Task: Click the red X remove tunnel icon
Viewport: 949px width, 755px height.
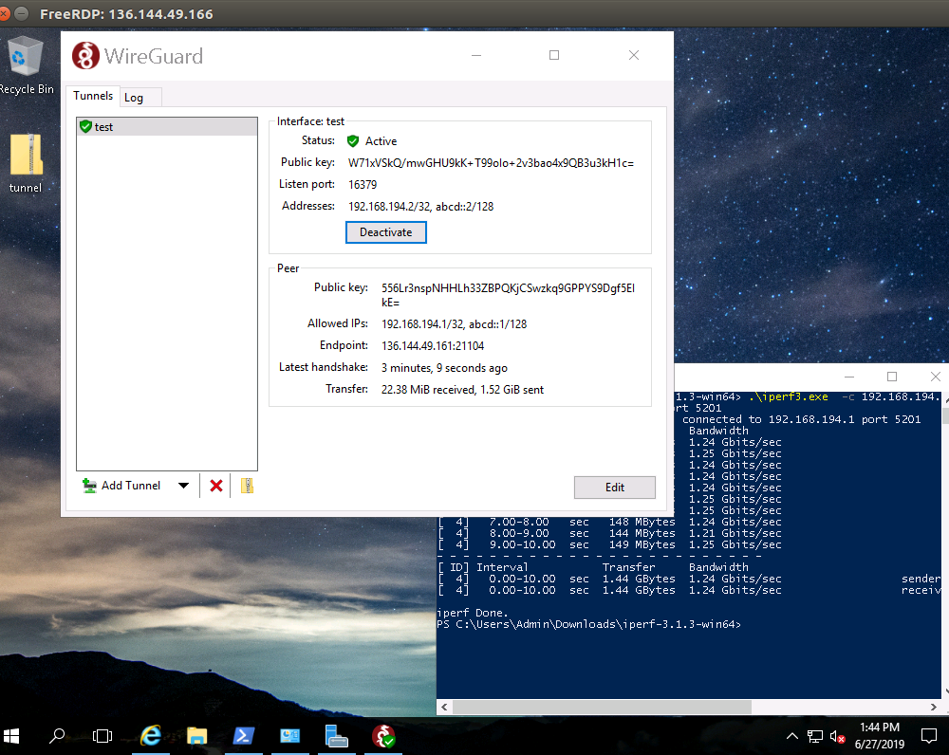Action: point(216,486)
